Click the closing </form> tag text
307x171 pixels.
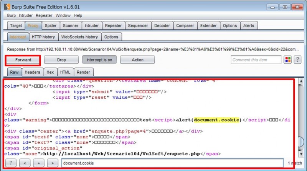[39, 103]
